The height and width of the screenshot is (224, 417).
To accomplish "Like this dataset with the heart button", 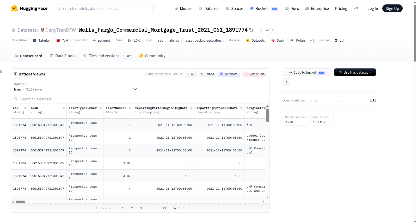I will [264, 30].
